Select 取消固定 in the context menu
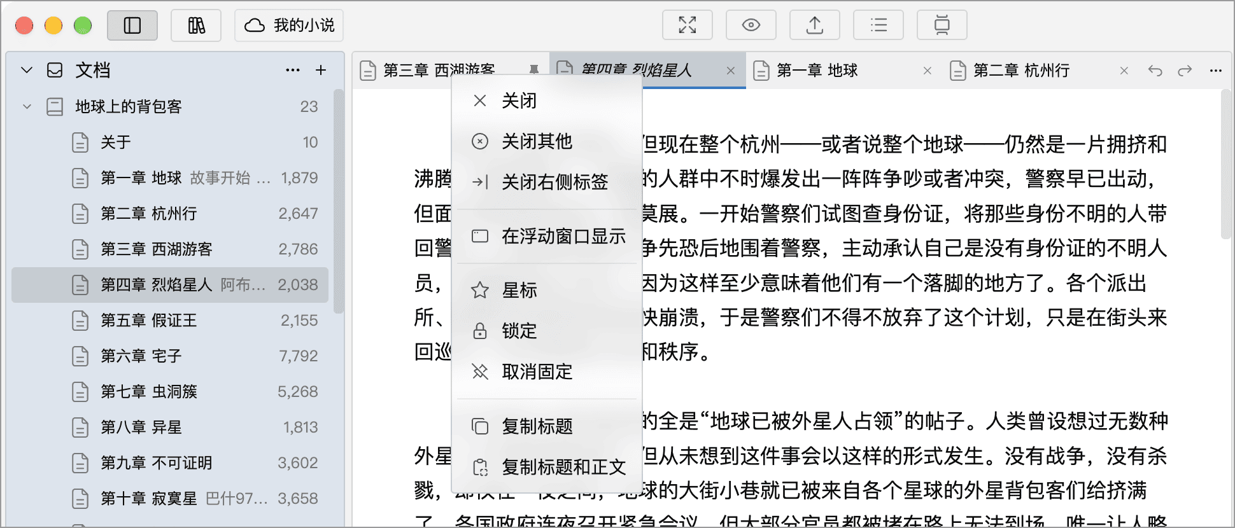Viewport: 1235px width, 528px height. (x=547, y=372)
